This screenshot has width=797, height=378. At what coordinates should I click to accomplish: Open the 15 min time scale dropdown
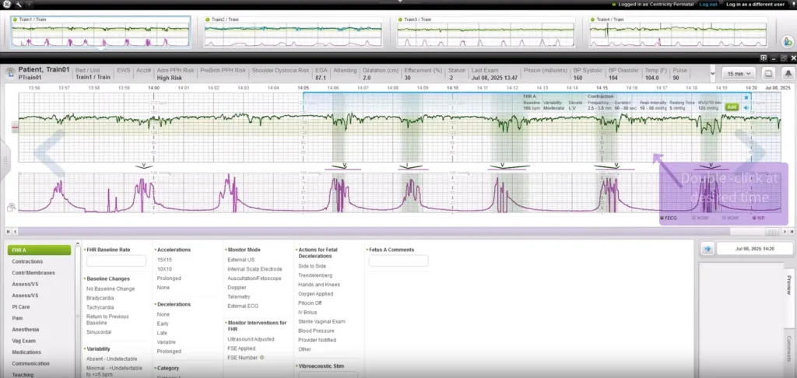tap(739, 74)
